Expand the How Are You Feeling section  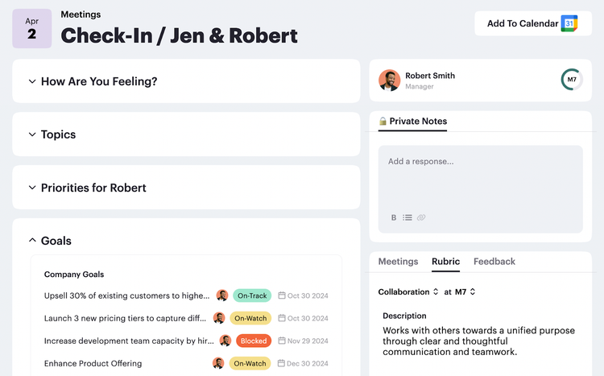click(32, 81)
